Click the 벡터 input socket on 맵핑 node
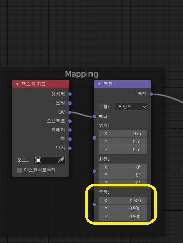The image size is (183, 243). point(95,117)
